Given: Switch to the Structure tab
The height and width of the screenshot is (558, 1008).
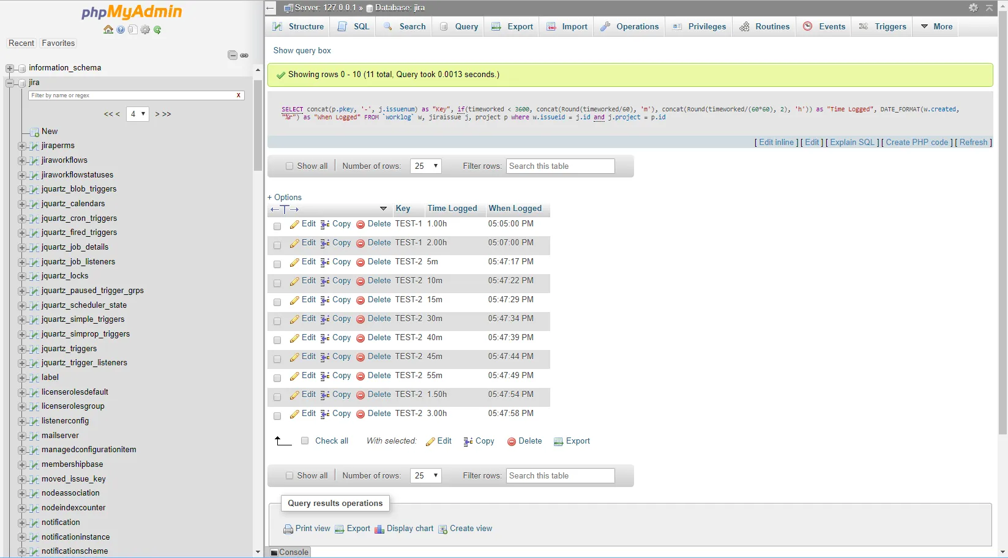Looking at the screenshot, I should pos(298,26).
